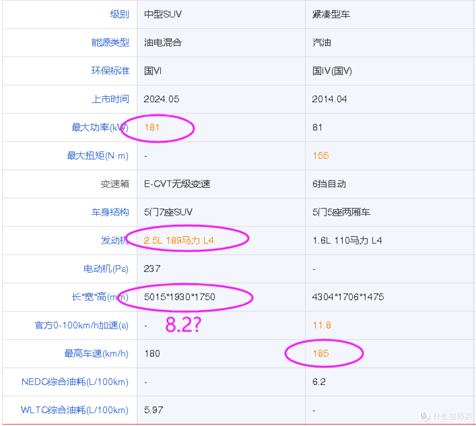Viewport: 476px width, 426px height.
Task: Click the 汽油 value
Action: (321, 42)
